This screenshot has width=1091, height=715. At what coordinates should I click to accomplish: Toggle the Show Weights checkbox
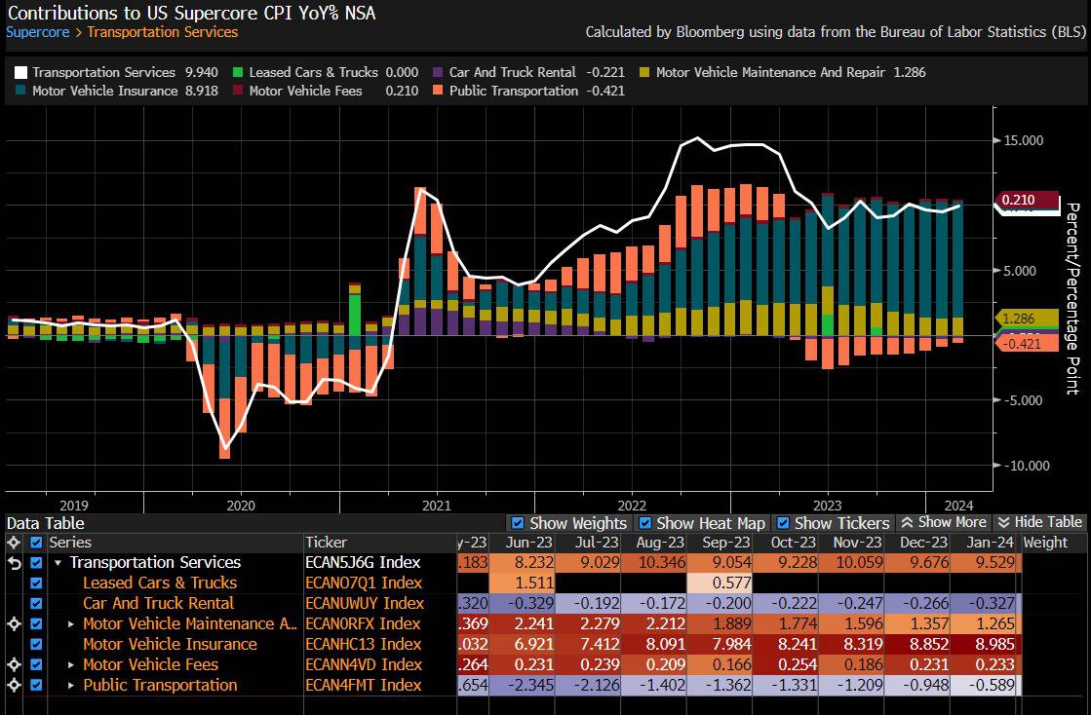(518, 523)
